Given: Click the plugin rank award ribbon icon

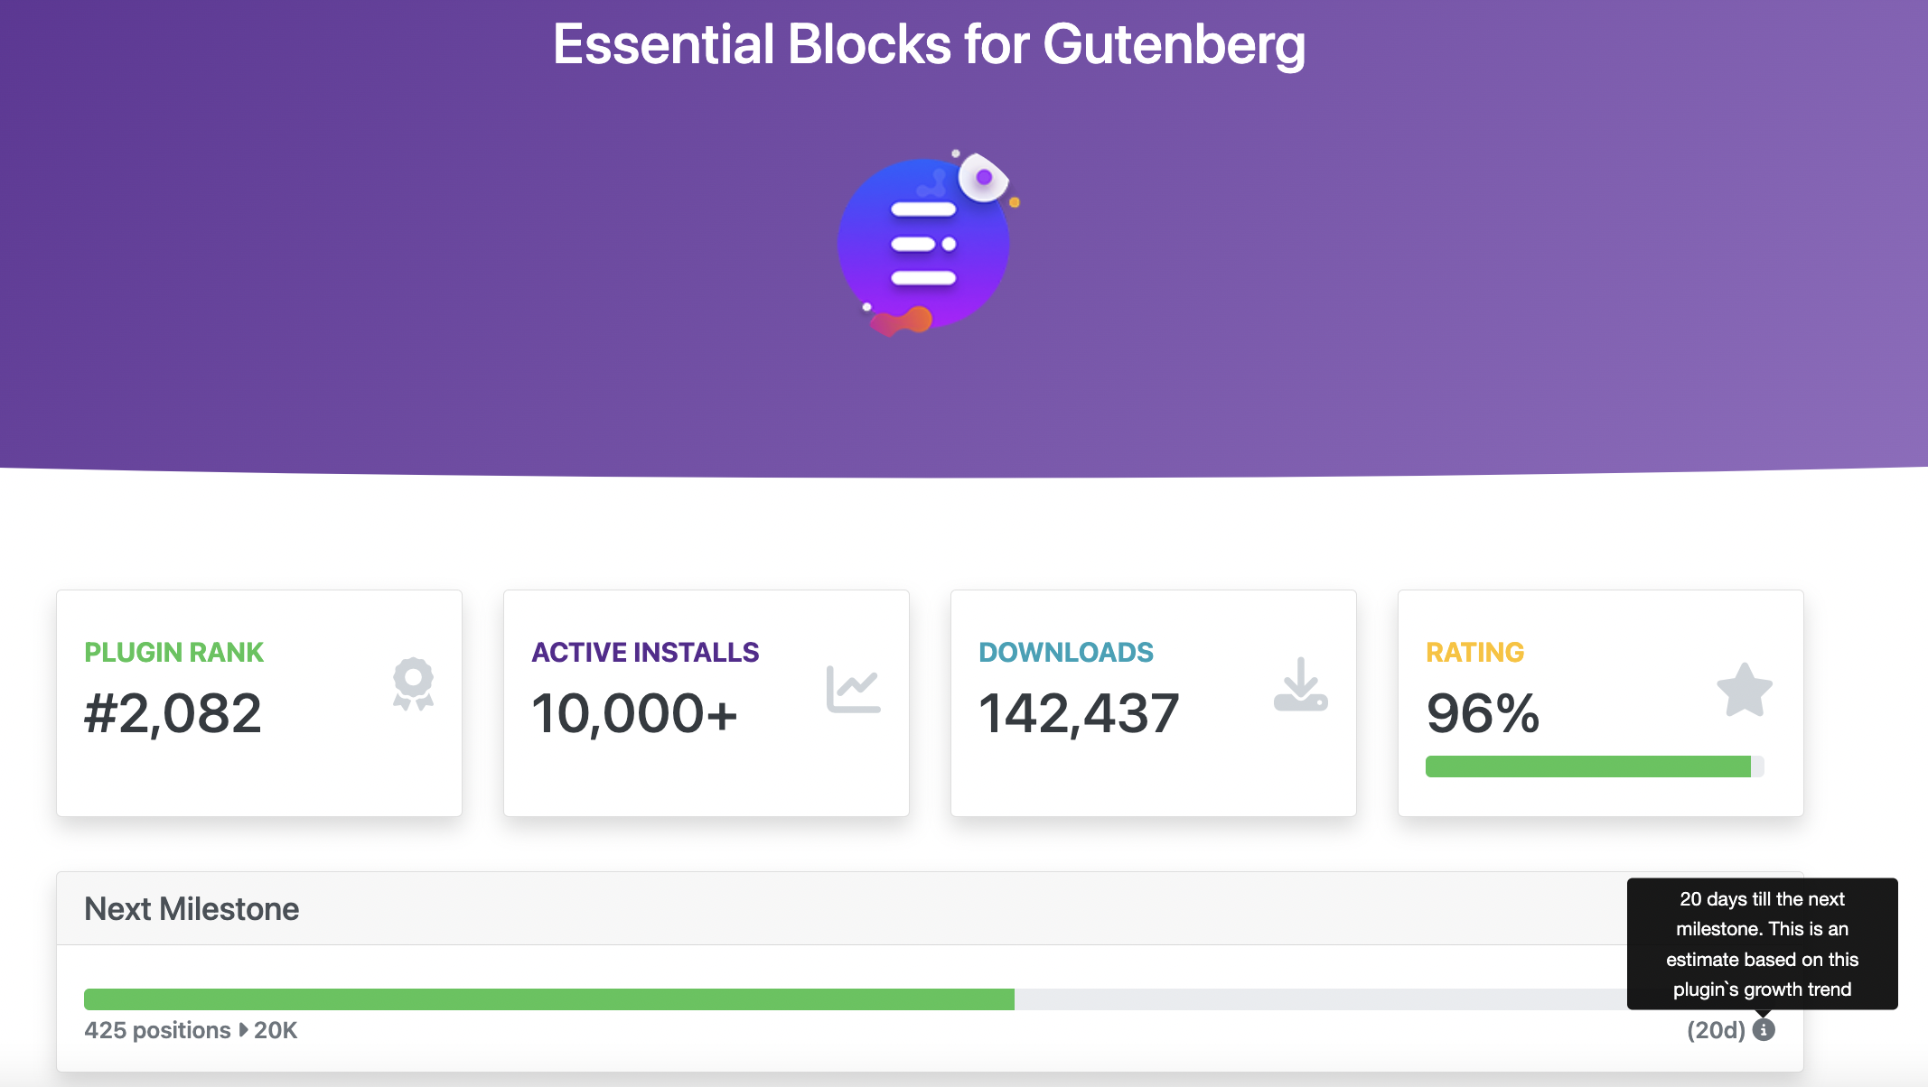Looking at the screenshot, I should pos(413,683).
